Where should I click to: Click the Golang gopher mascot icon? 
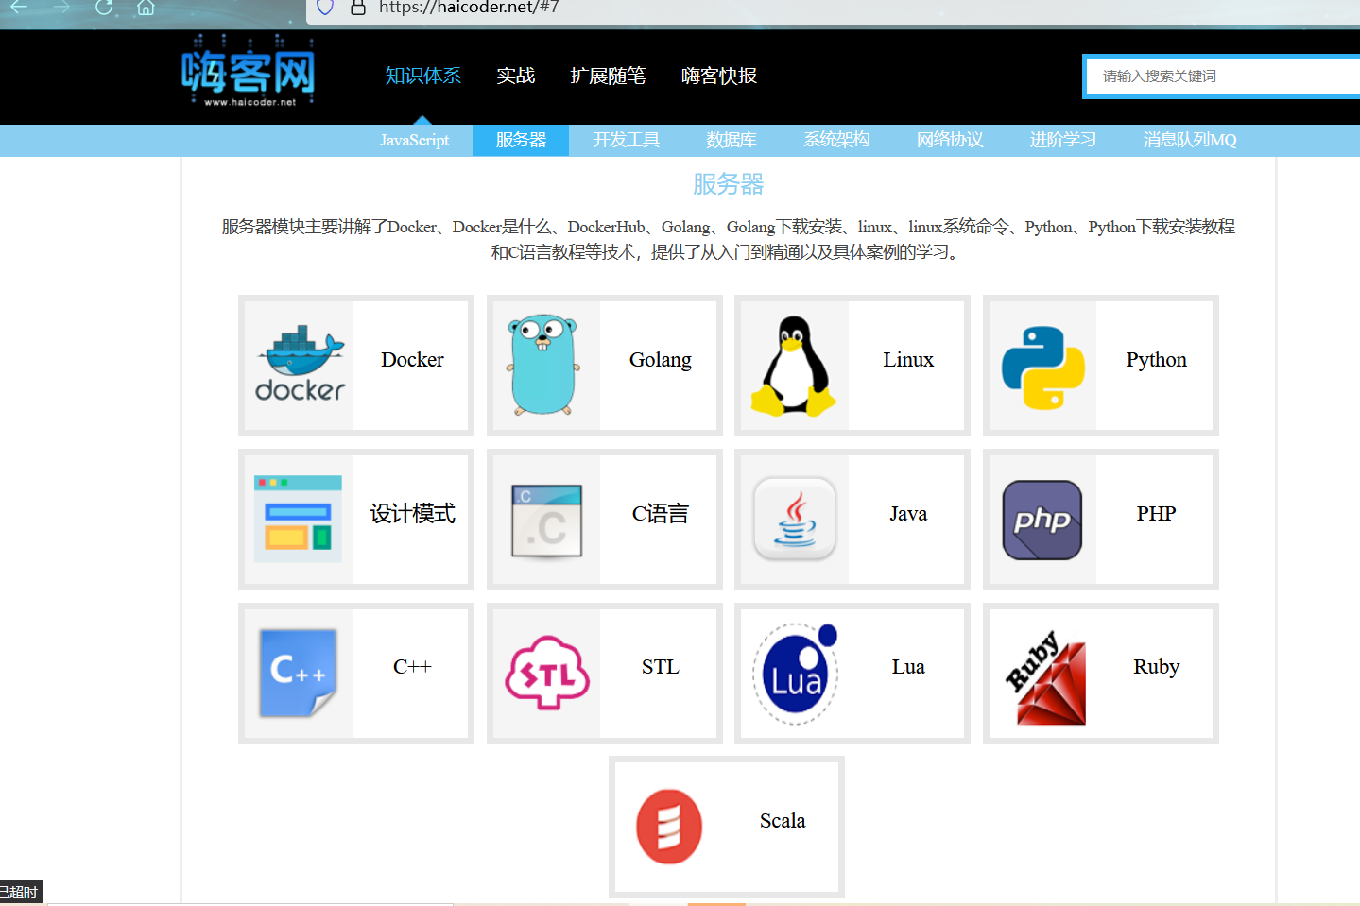[x=542, y=365]
